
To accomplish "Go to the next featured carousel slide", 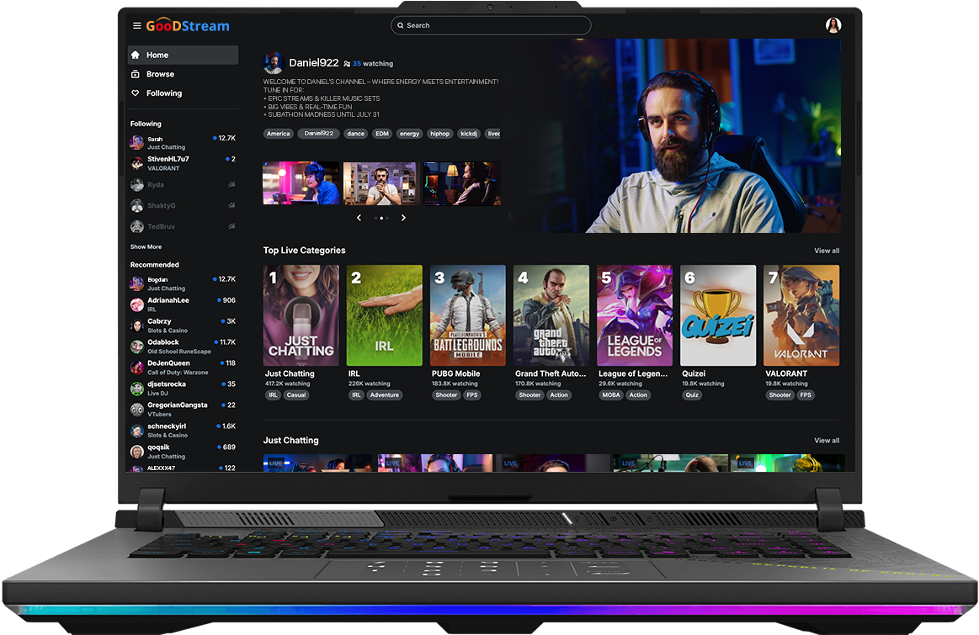I will click(x=403, y=218).
